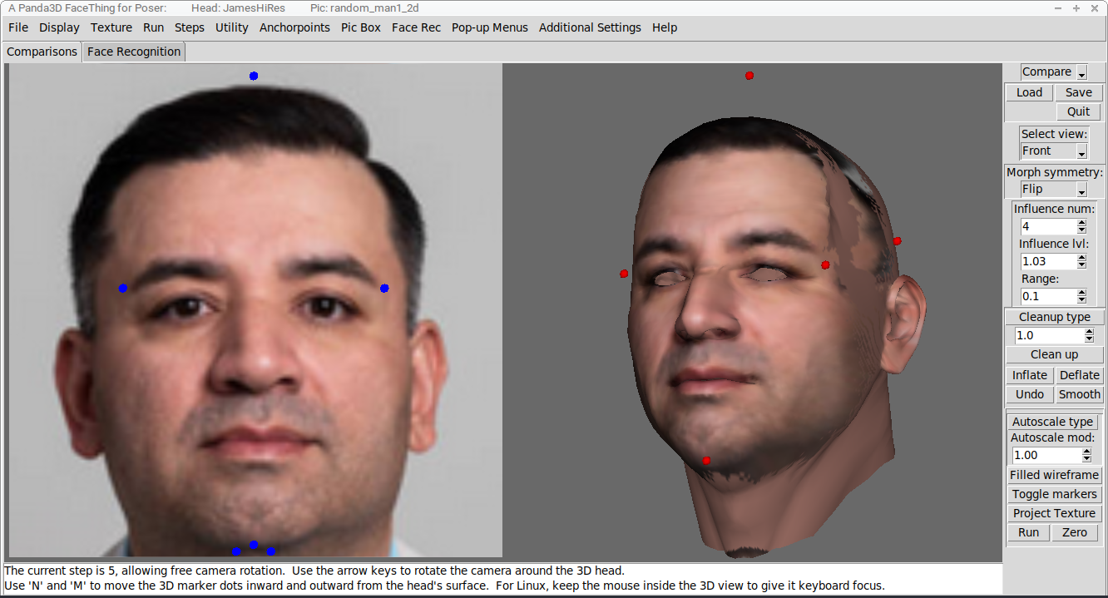The height and width of the screenshot is (598, 1108).
Task: Open the Morph symmetry Flip dropdown
Action: pyautogui.click(x=1054, y=190)
